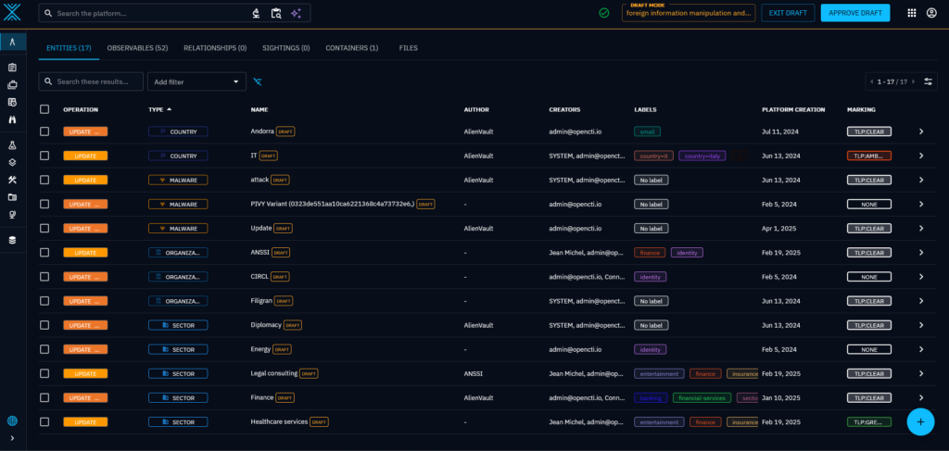Open the microscope investigation icon in search bar
949x451 pixels.
point(256,13)
